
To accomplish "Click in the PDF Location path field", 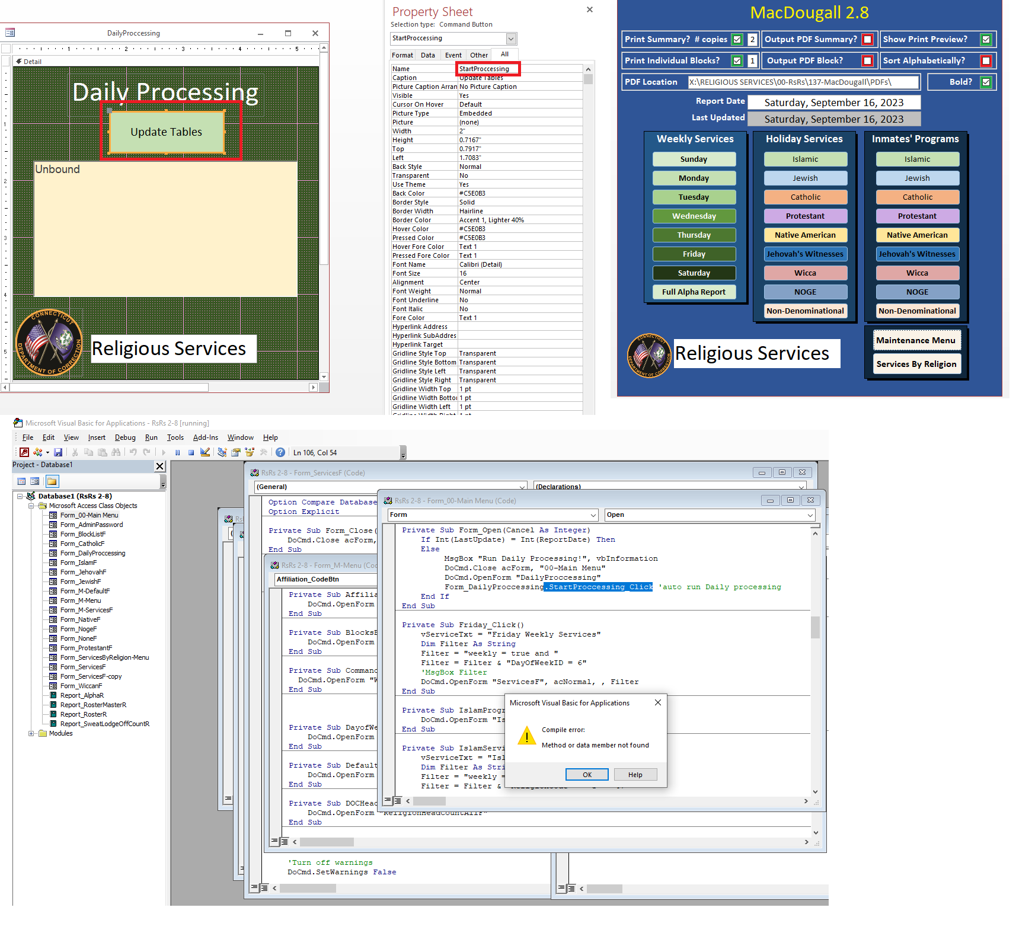I will coord(800,82).
